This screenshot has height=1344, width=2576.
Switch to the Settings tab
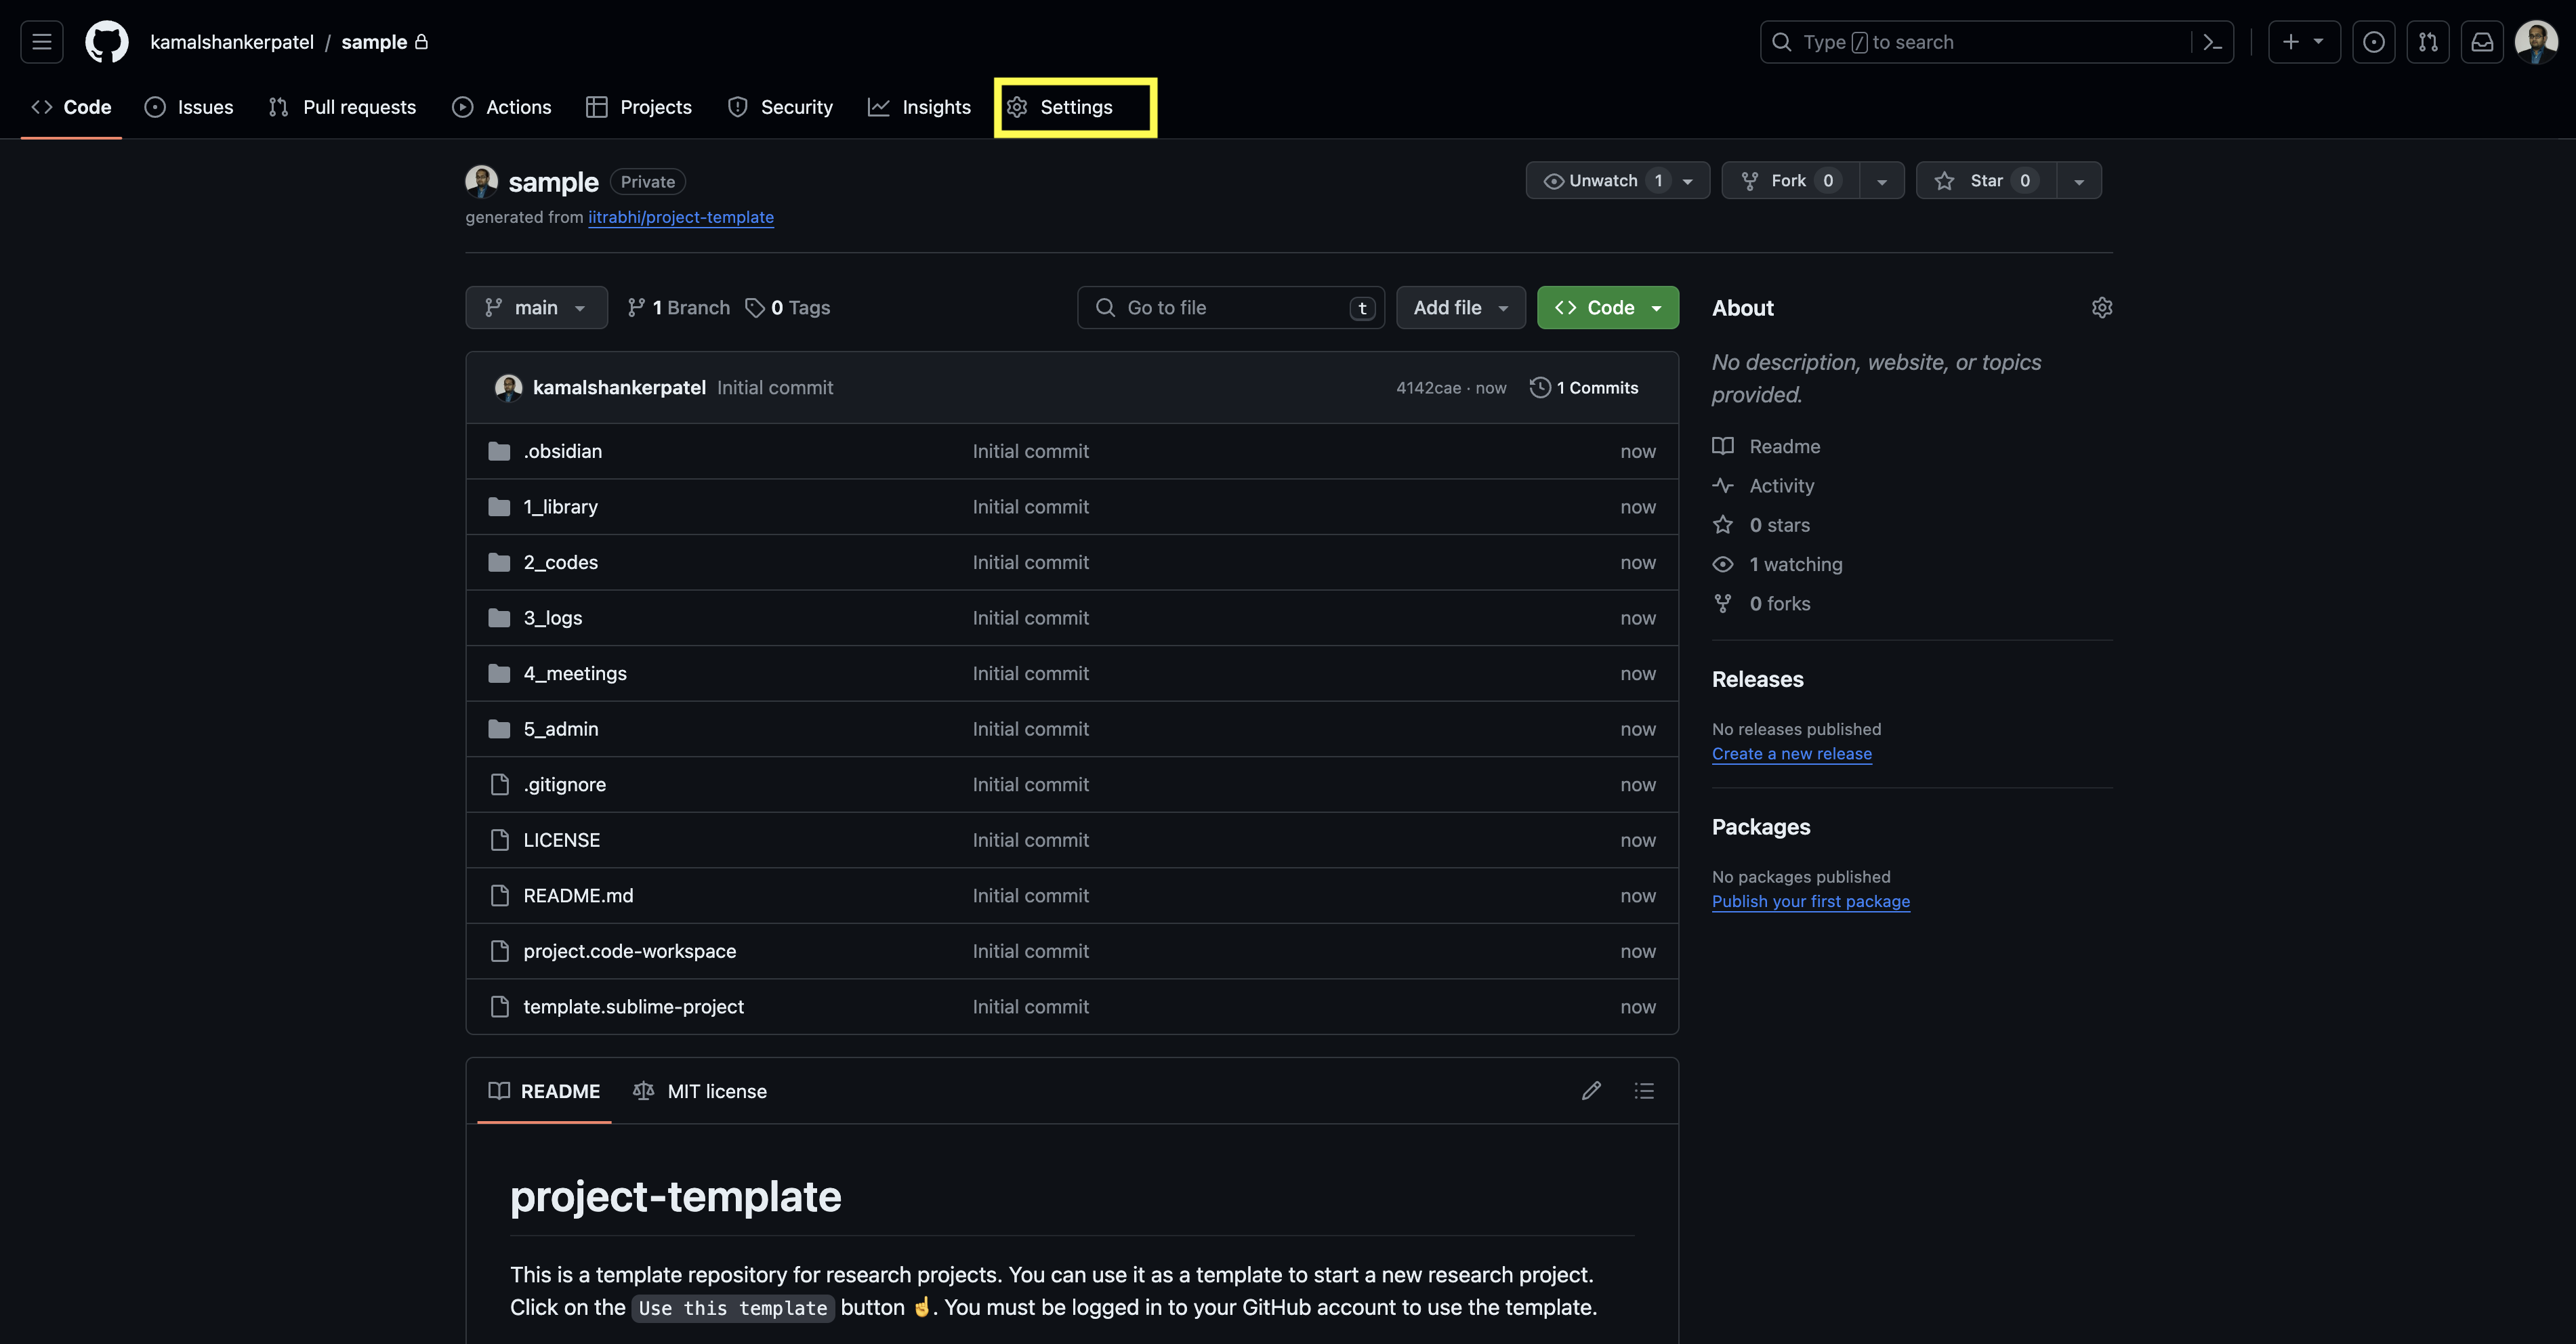point(1075,107)
